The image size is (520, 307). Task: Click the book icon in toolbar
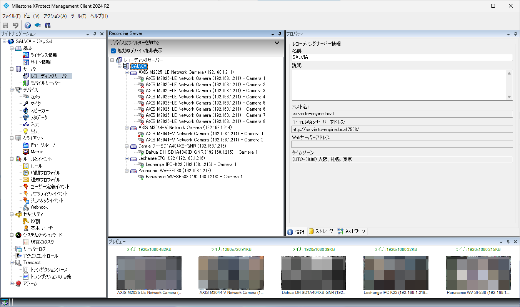(38, 25)
